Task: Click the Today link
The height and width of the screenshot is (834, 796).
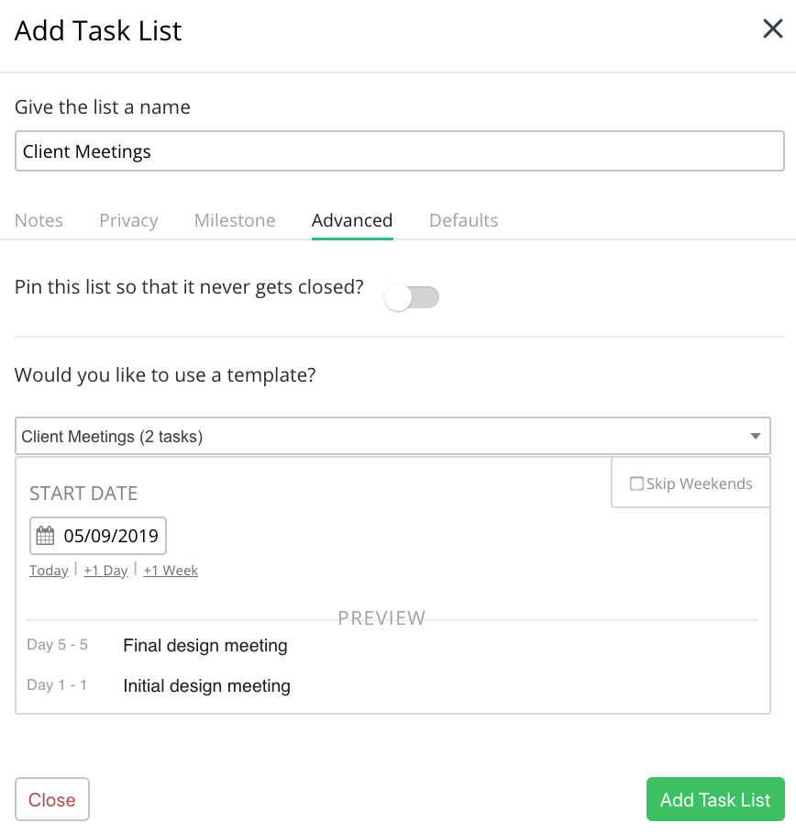Action: point(49,571)
